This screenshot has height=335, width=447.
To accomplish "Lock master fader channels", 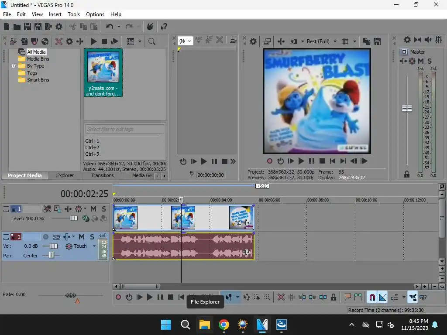I will click(407, 174).
